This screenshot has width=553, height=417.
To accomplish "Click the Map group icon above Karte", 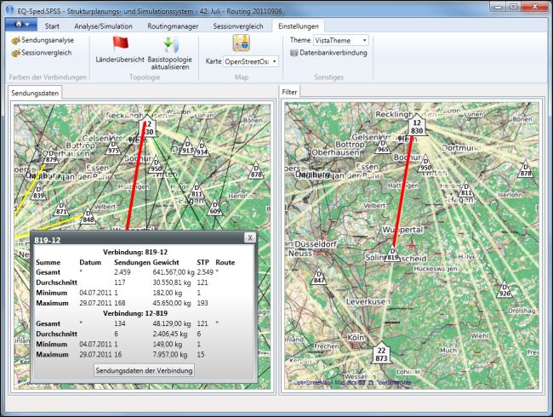I will click(x=242, y=43).
